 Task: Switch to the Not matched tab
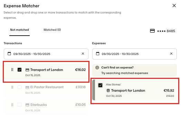coord(19,30)
